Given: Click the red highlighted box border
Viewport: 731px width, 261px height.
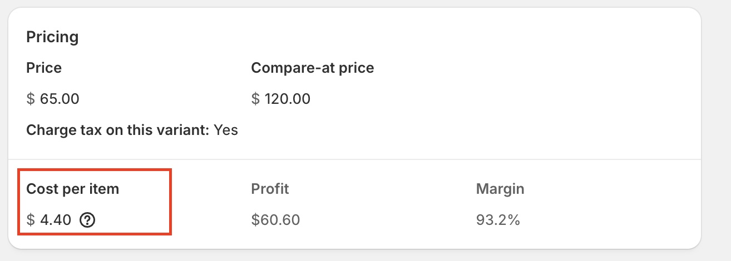Looking at the screenshot, I should tap(95, 170).
